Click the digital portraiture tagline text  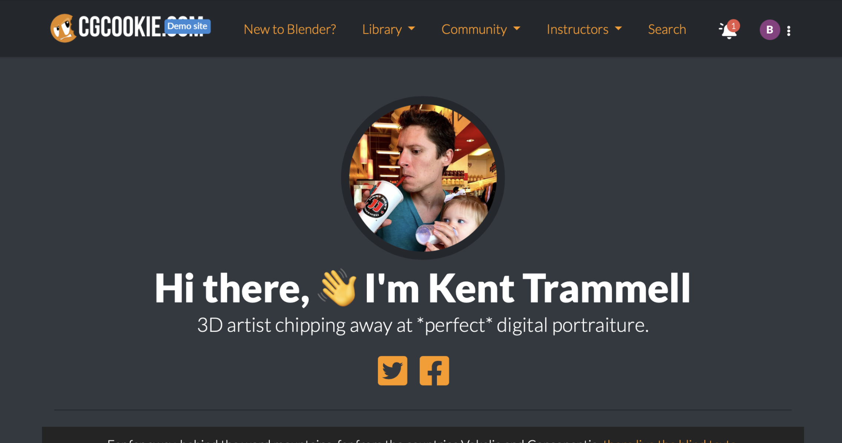point(423,325)
